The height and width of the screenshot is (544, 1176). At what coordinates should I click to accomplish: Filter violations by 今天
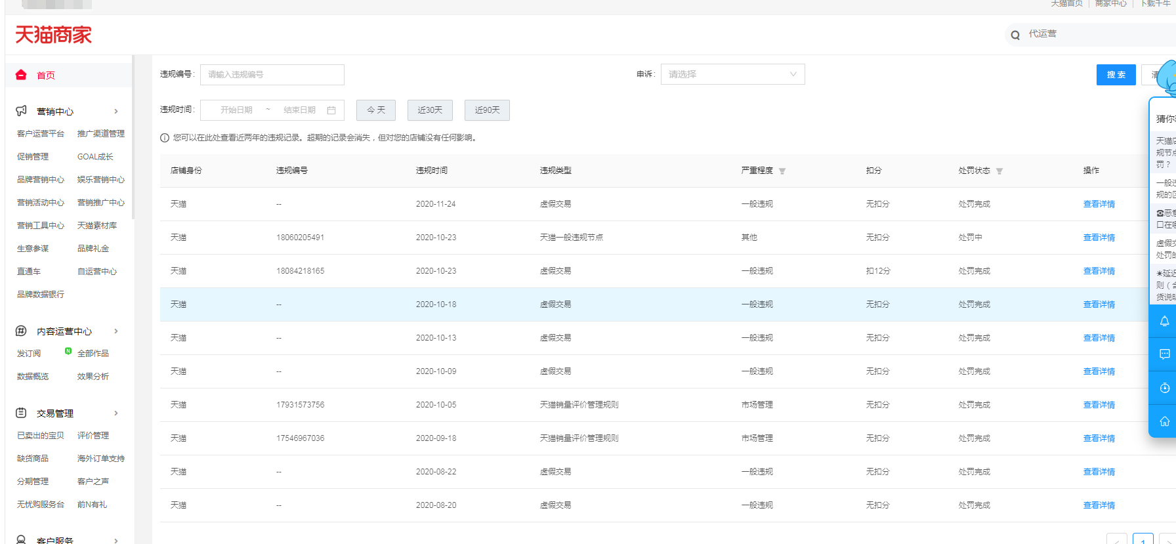376,110
